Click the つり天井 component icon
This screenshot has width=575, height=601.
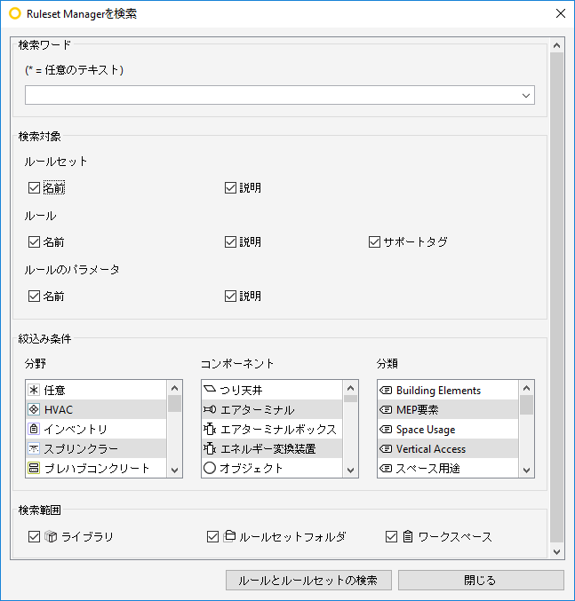(210, 390)
